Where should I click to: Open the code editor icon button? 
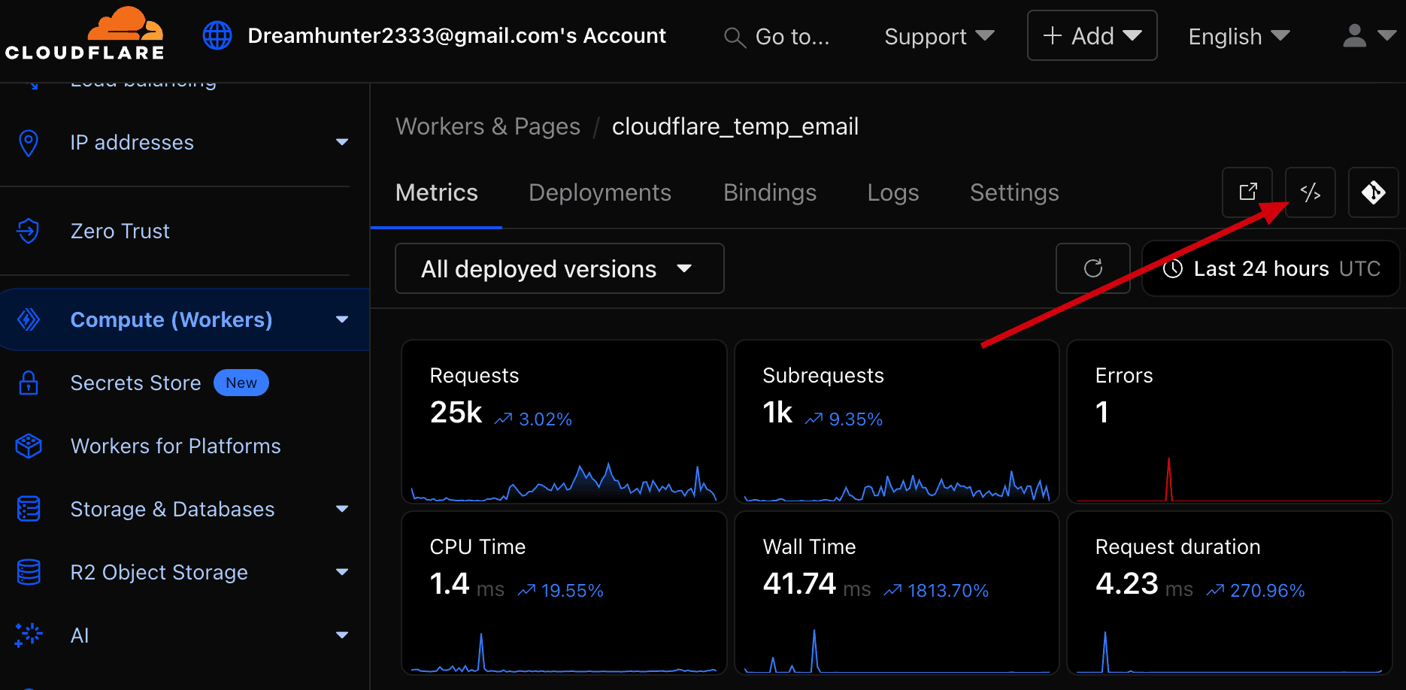point(1311,192)
